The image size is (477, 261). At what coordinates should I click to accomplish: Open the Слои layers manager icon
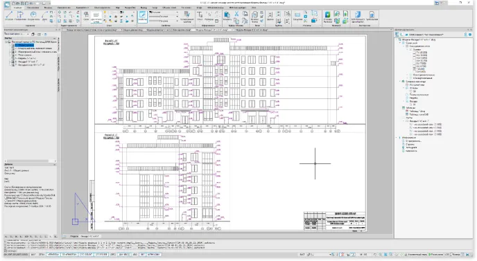coord(87,16)
